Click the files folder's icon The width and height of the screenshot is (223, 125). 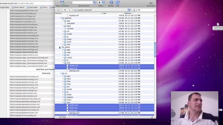[65, 81]
